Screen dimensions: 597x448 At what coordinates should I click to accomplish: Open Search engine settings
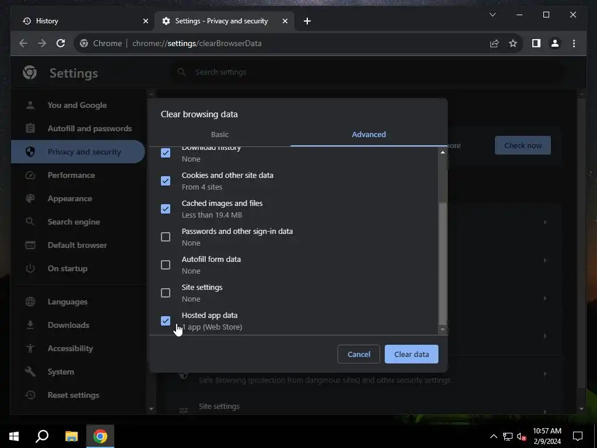[x=78, y=222]
